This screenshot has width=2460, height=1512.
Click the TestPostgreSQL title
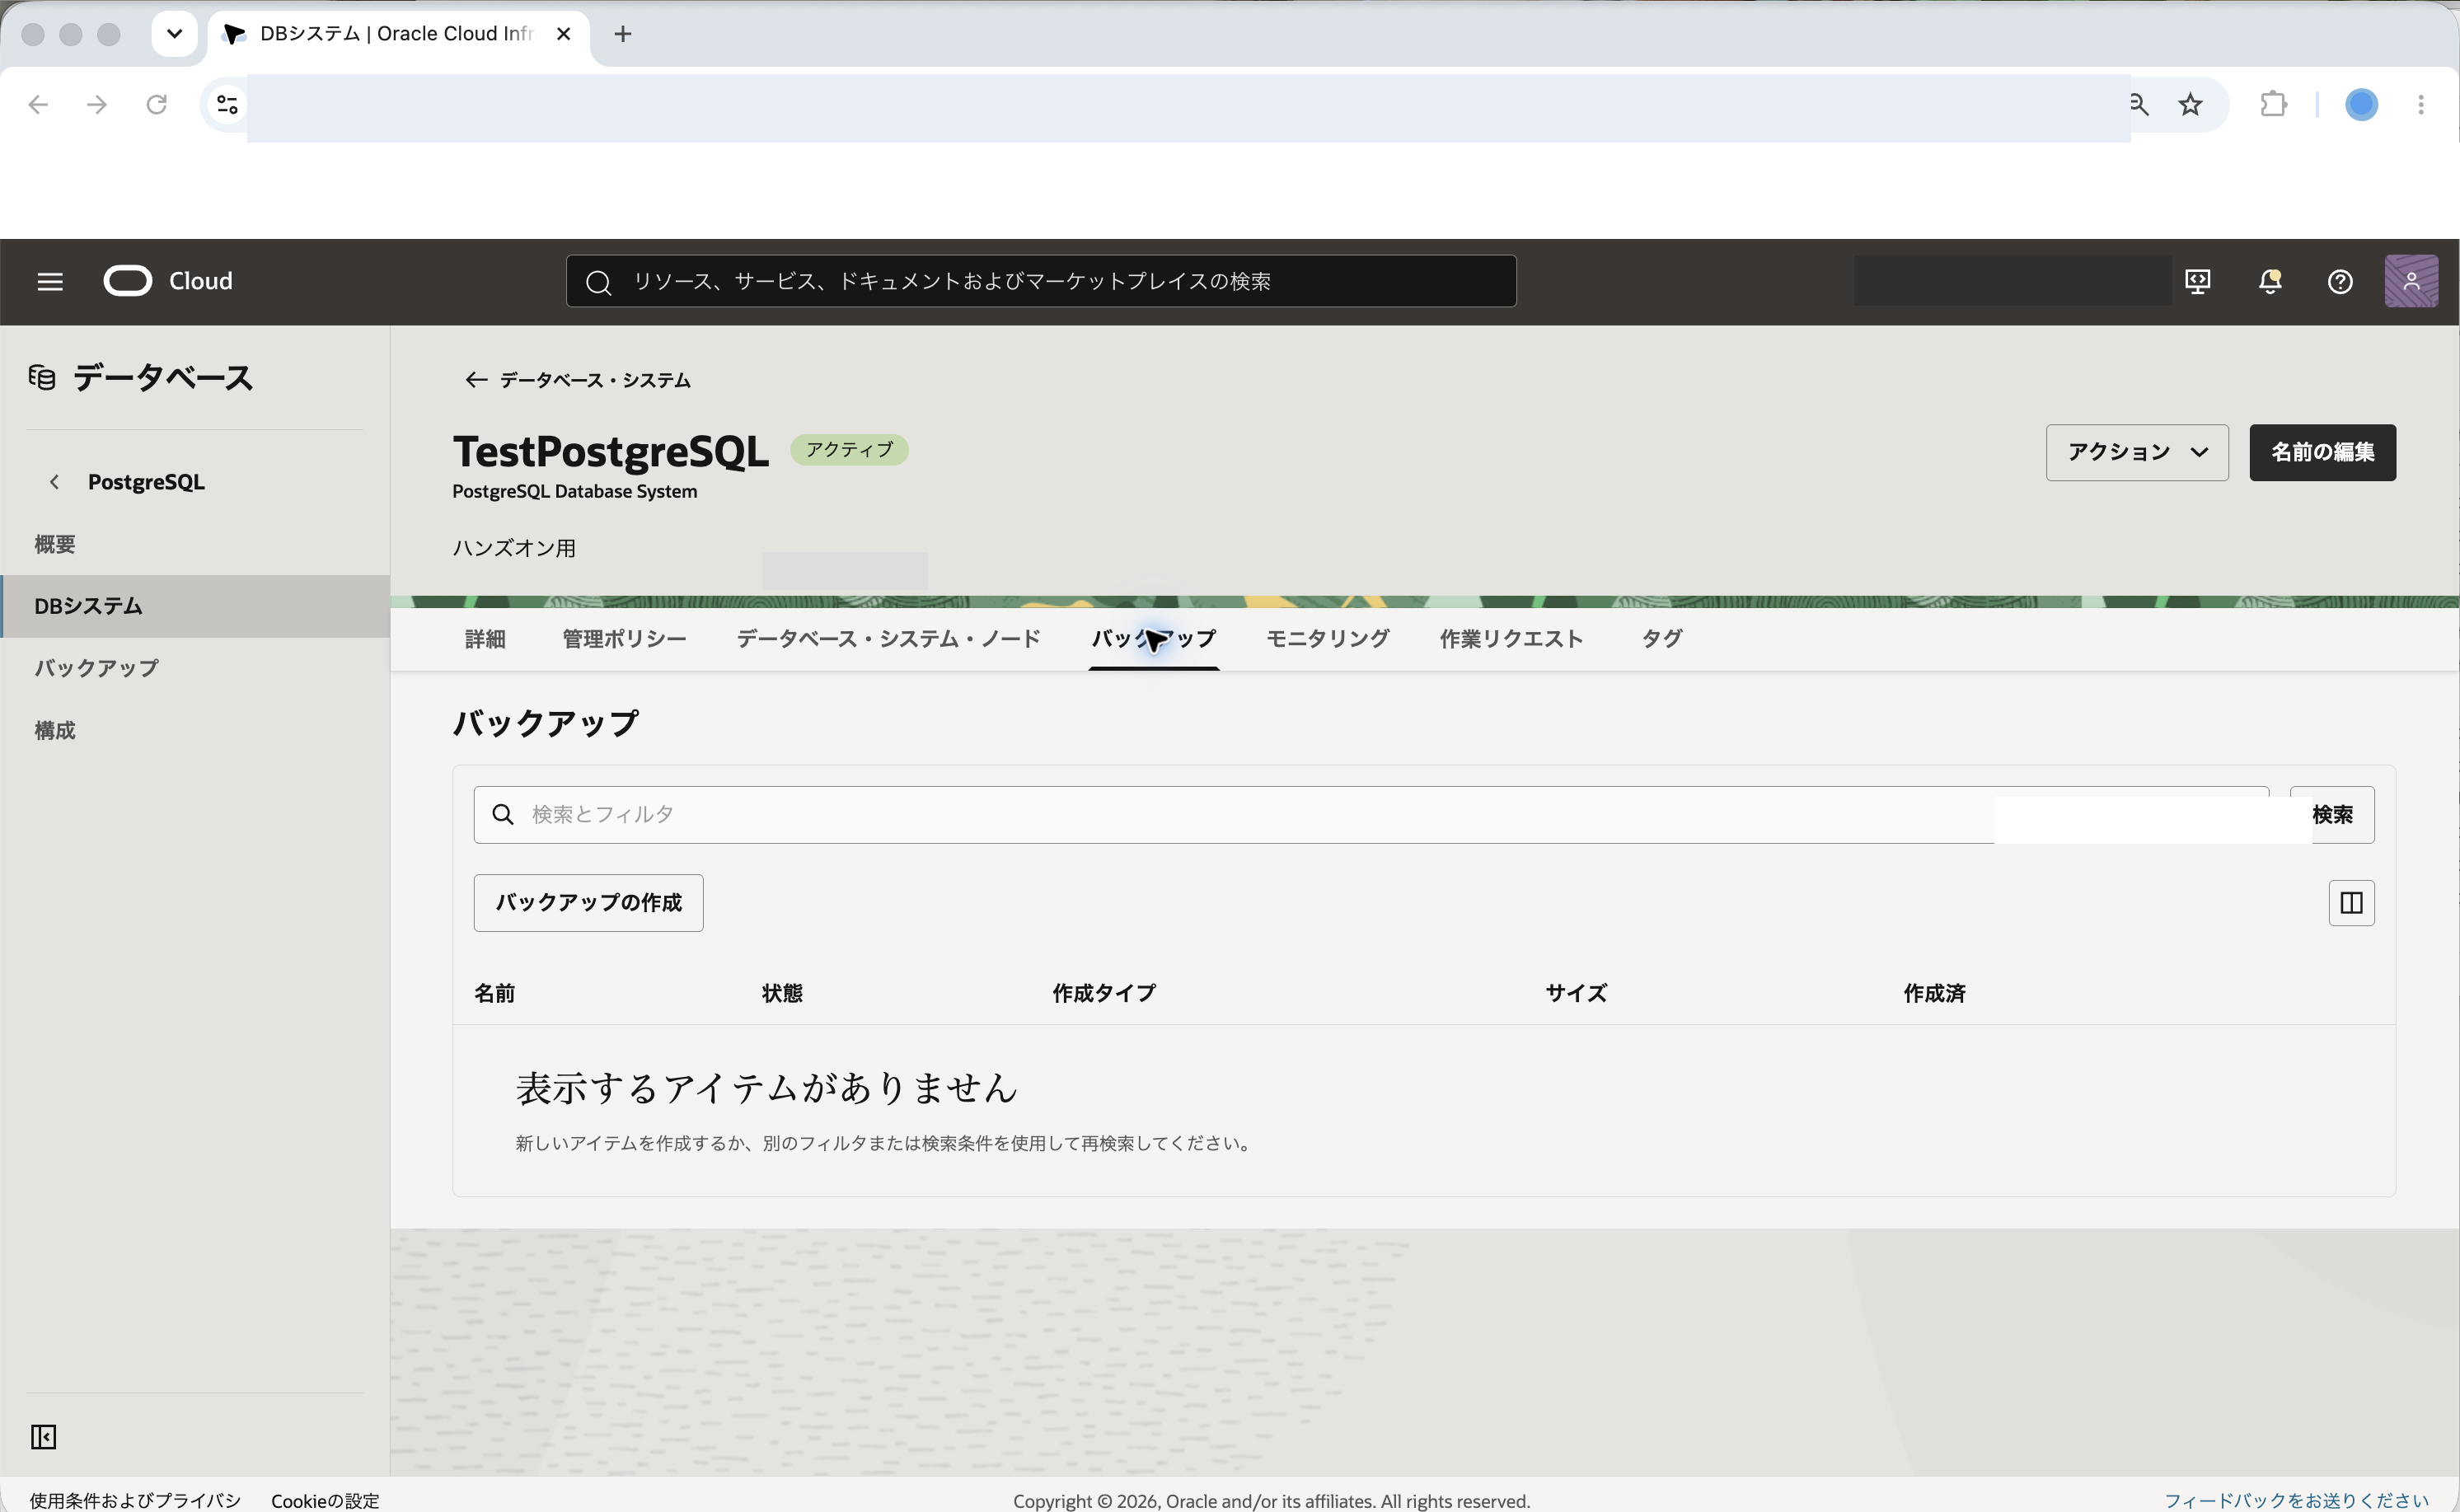tap(611, 452)
